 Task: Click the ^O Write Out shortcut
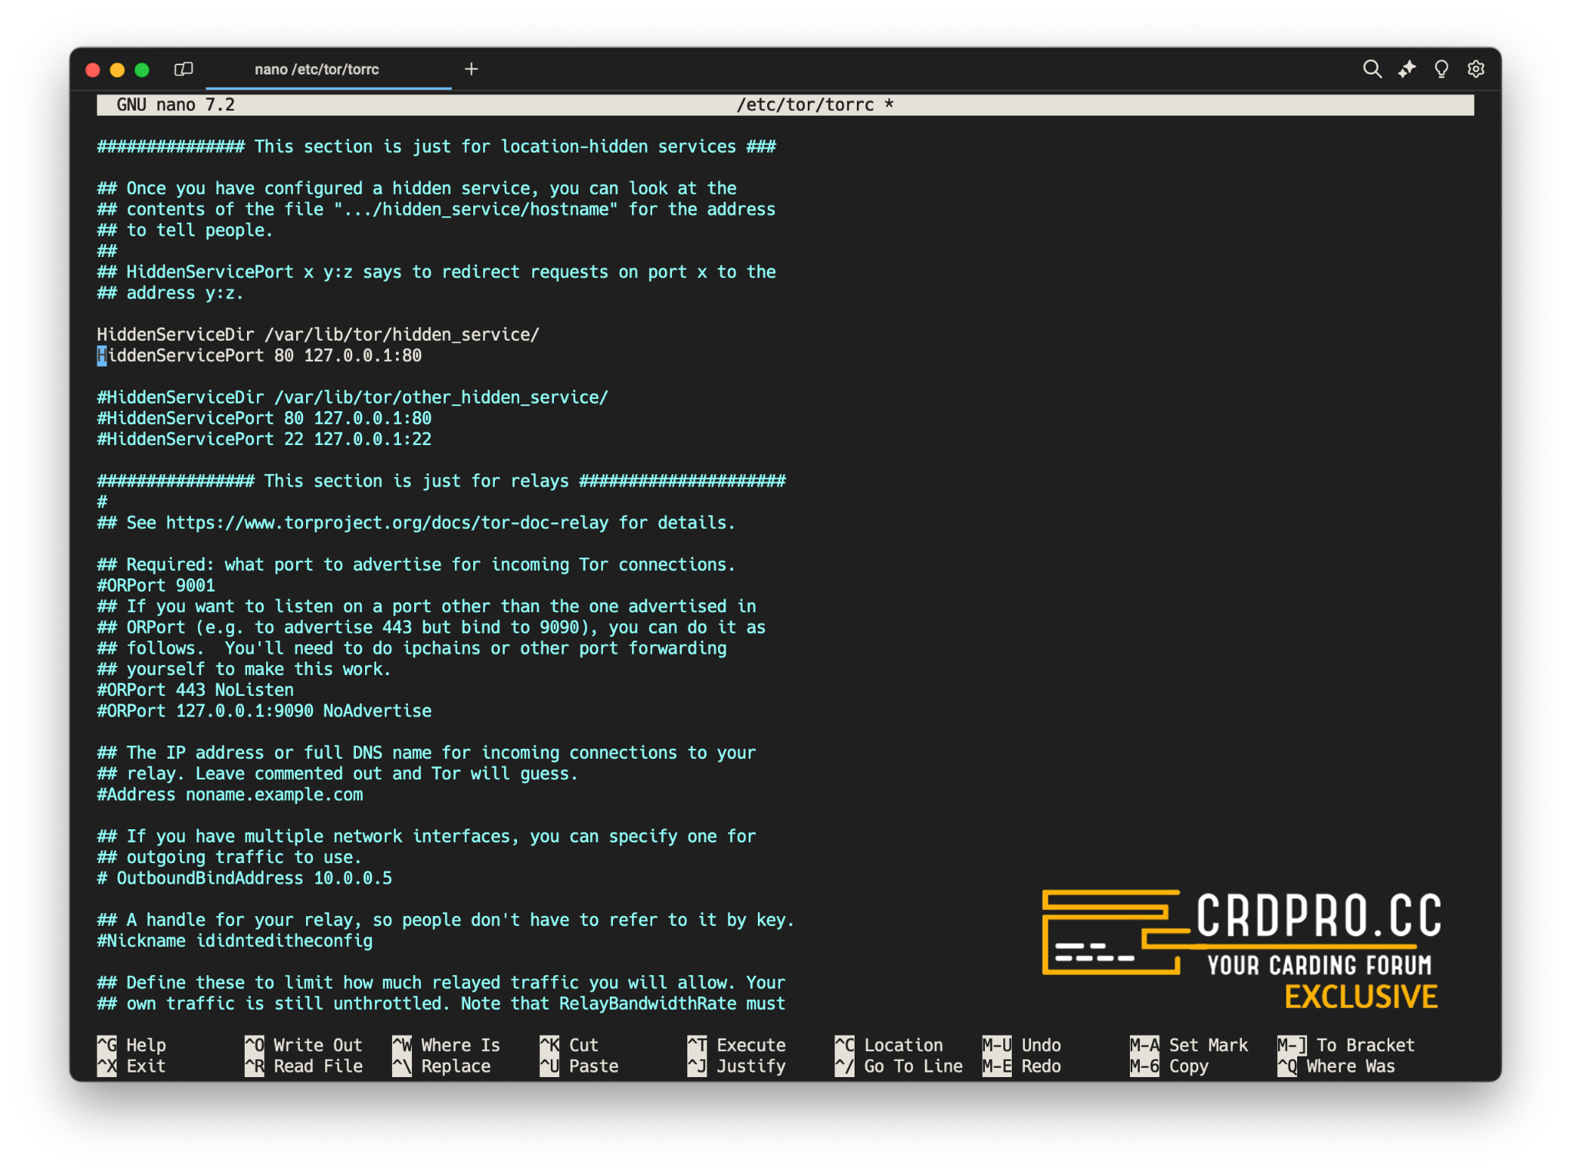(x=303, y=1045)
